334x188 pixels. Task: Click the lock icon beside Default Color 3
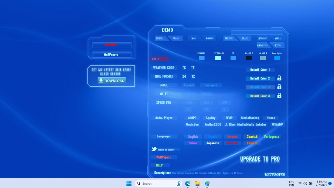279,87
